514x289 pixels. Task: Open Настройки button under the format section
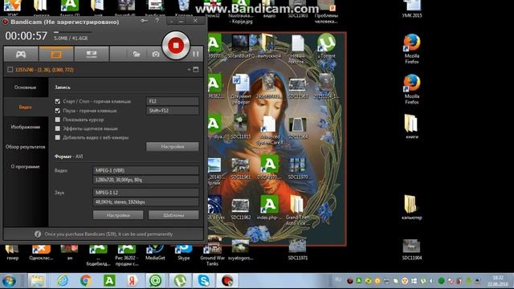118,215
